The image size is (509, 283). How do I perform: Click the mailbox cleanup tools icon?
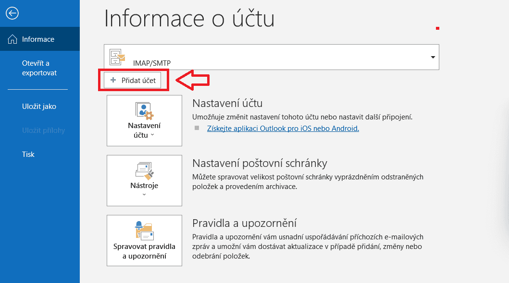145,171
